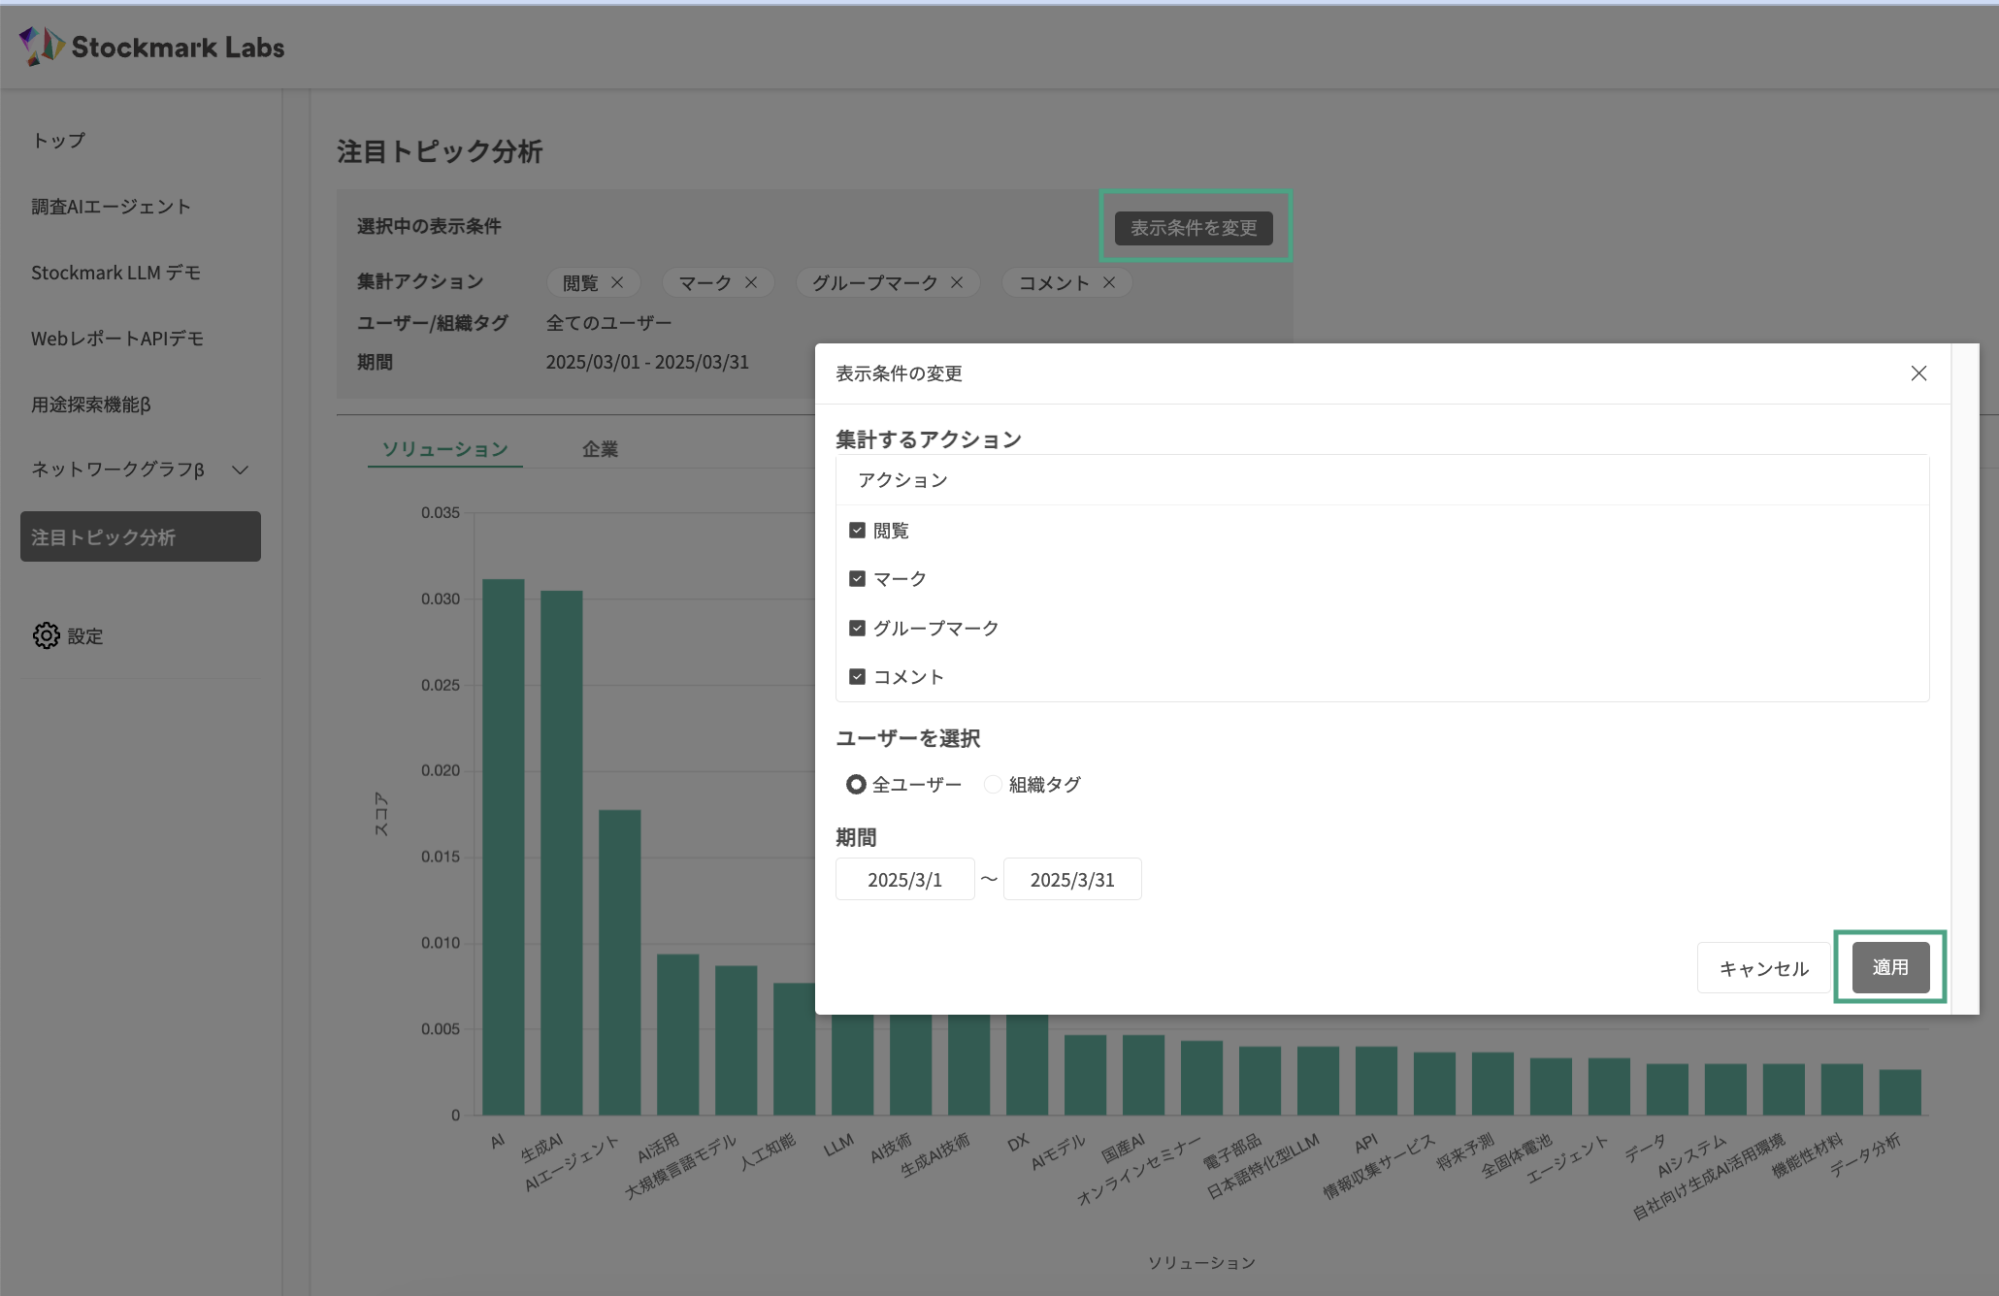Uncheck the 閲覧 action checkbox

[857, 531]
